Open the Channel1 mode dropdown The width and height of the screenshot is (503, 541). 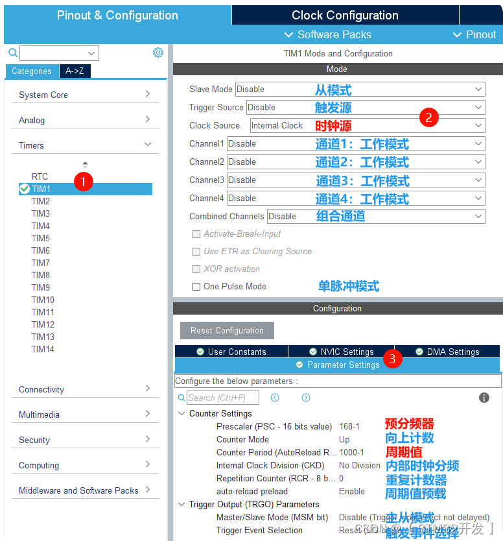tap(356, 144)
